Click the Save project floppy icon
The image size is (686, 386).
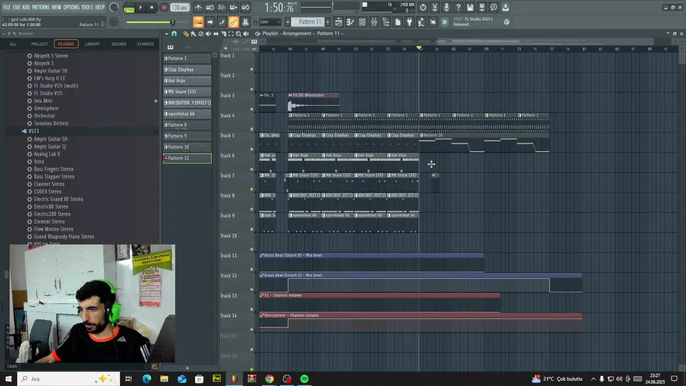[x=470, y=8]
